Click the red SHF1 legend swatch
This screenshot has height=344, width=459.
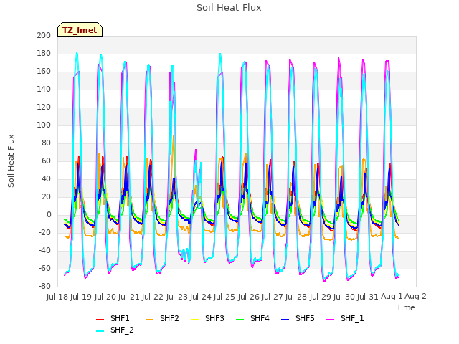pos(100,320)
